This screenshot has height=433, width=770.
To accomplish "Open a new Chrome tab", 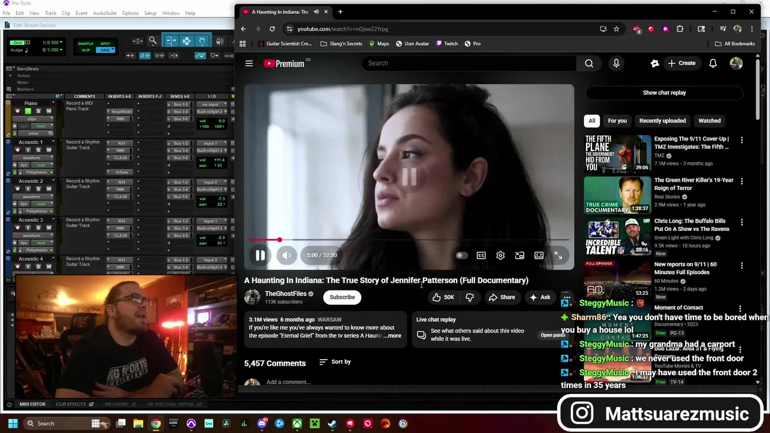I will [340, 11].
